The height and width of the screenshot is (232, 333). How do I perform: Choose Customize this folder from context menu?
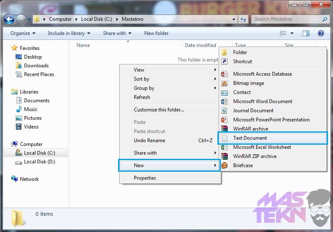[x=170, y=110]
